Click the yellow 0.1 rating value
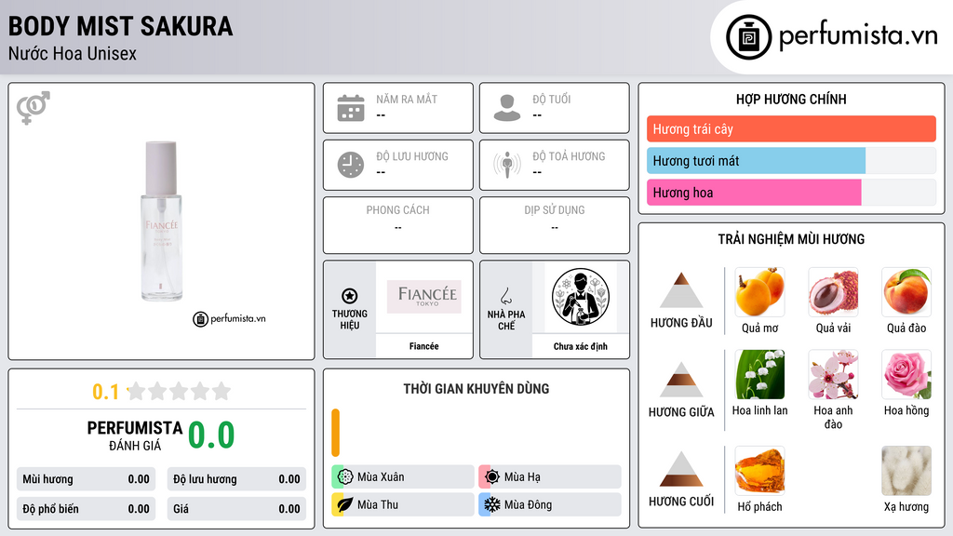Screen dimensions: 953x536 [105, 392]
